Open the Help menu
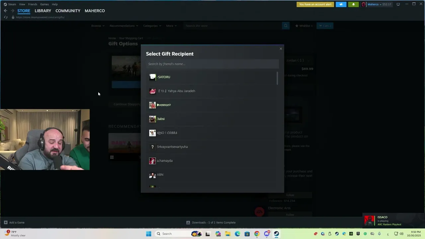The image size is (425, 239). point(55,4)
